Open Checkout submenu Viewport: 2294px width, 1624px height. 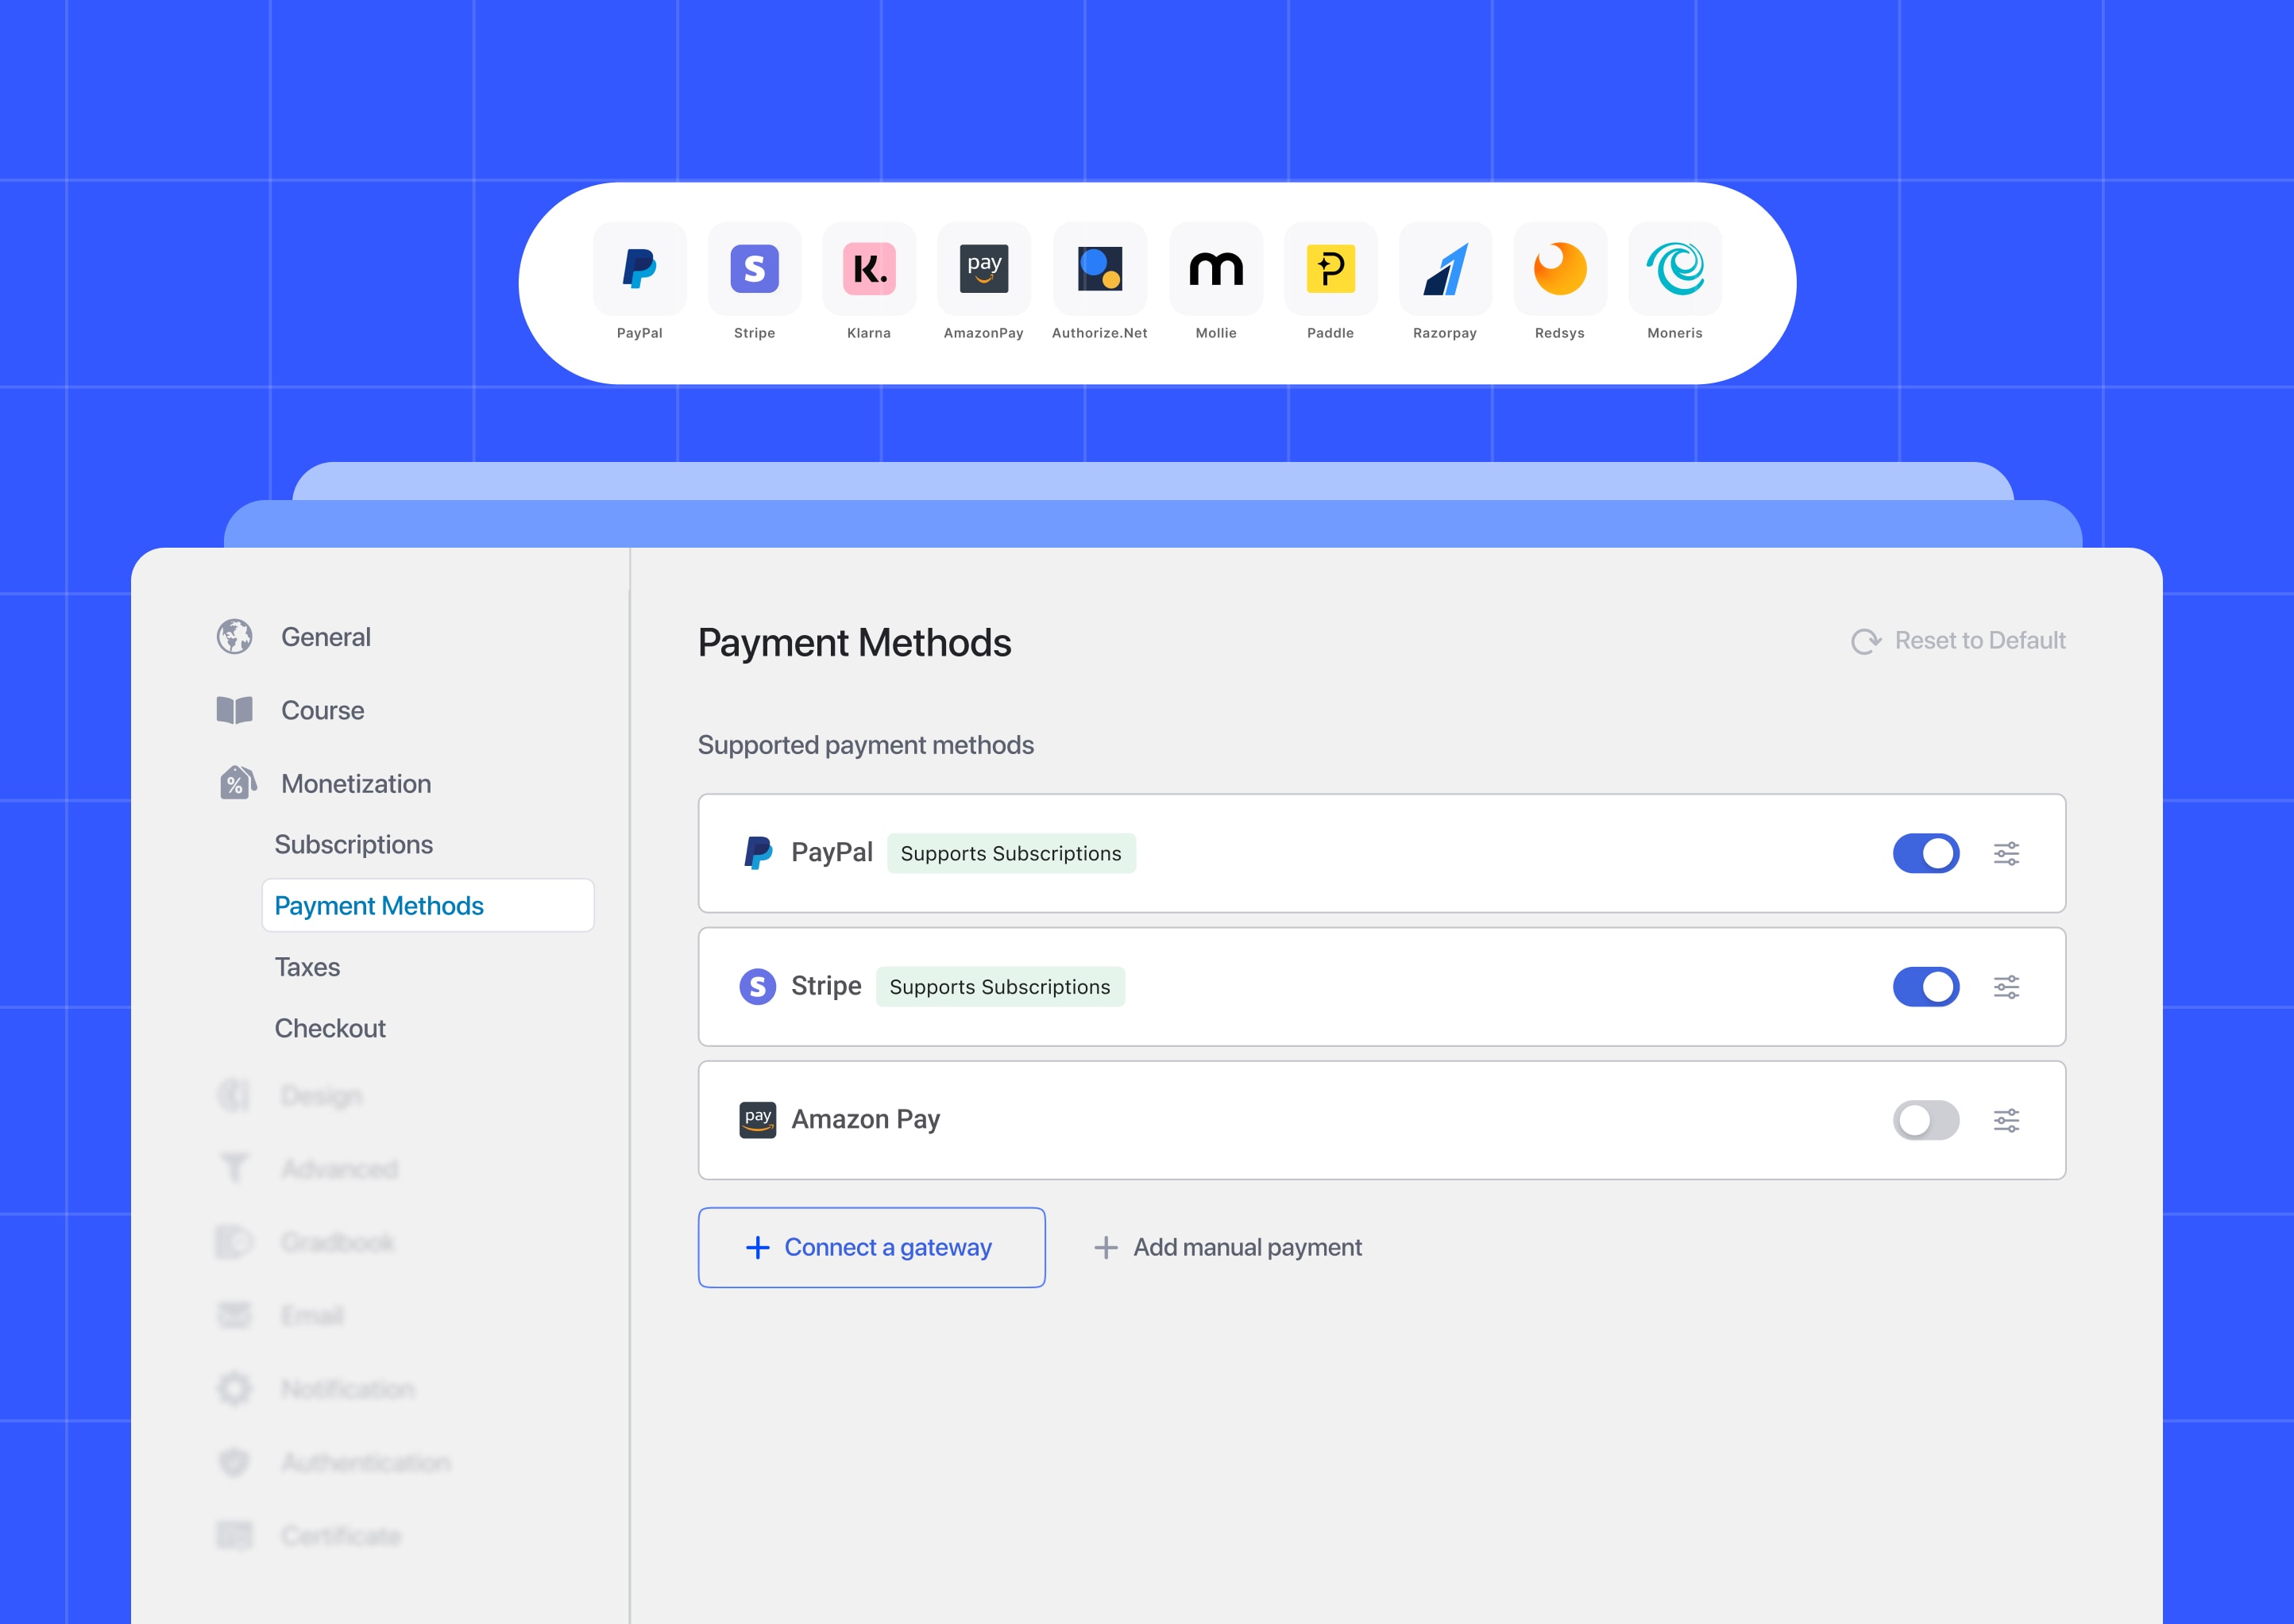(330, 1028)
